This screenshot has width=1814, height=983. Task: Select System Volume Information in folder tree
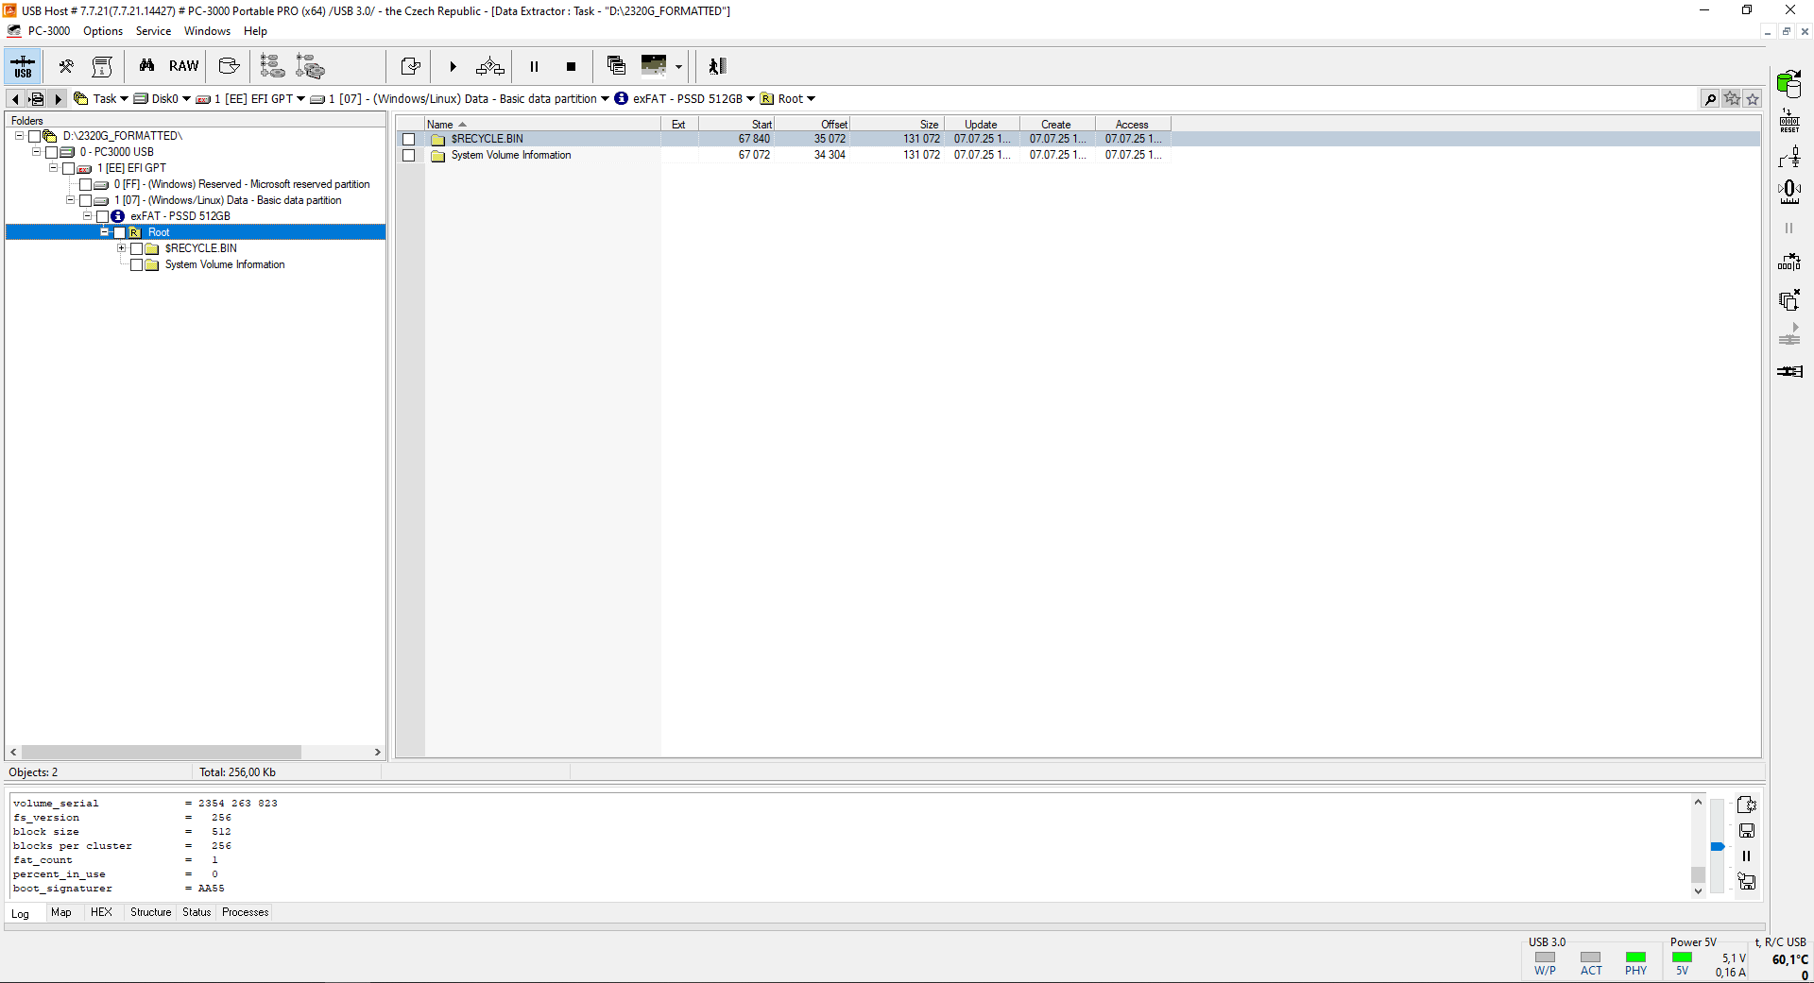(225, 264)
